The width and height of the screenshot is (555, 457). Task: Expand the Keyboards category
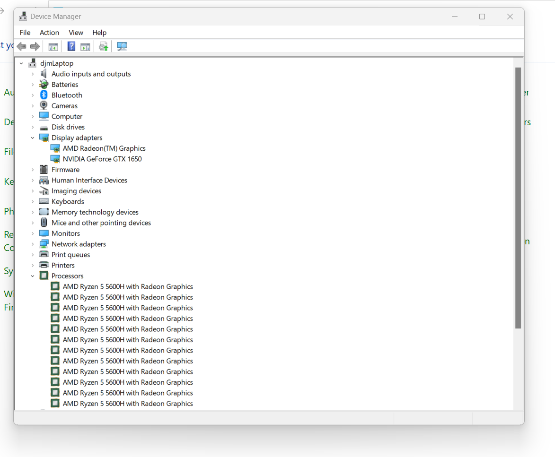tap(33, 201)
